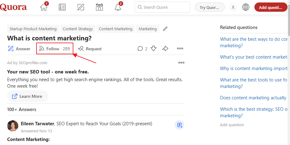
Task: Click the Answer pencil icon in navbar
Action: click(81, 7)
